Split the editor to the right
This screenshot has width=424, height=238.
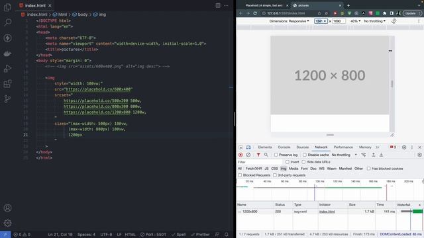pos(218,5)
